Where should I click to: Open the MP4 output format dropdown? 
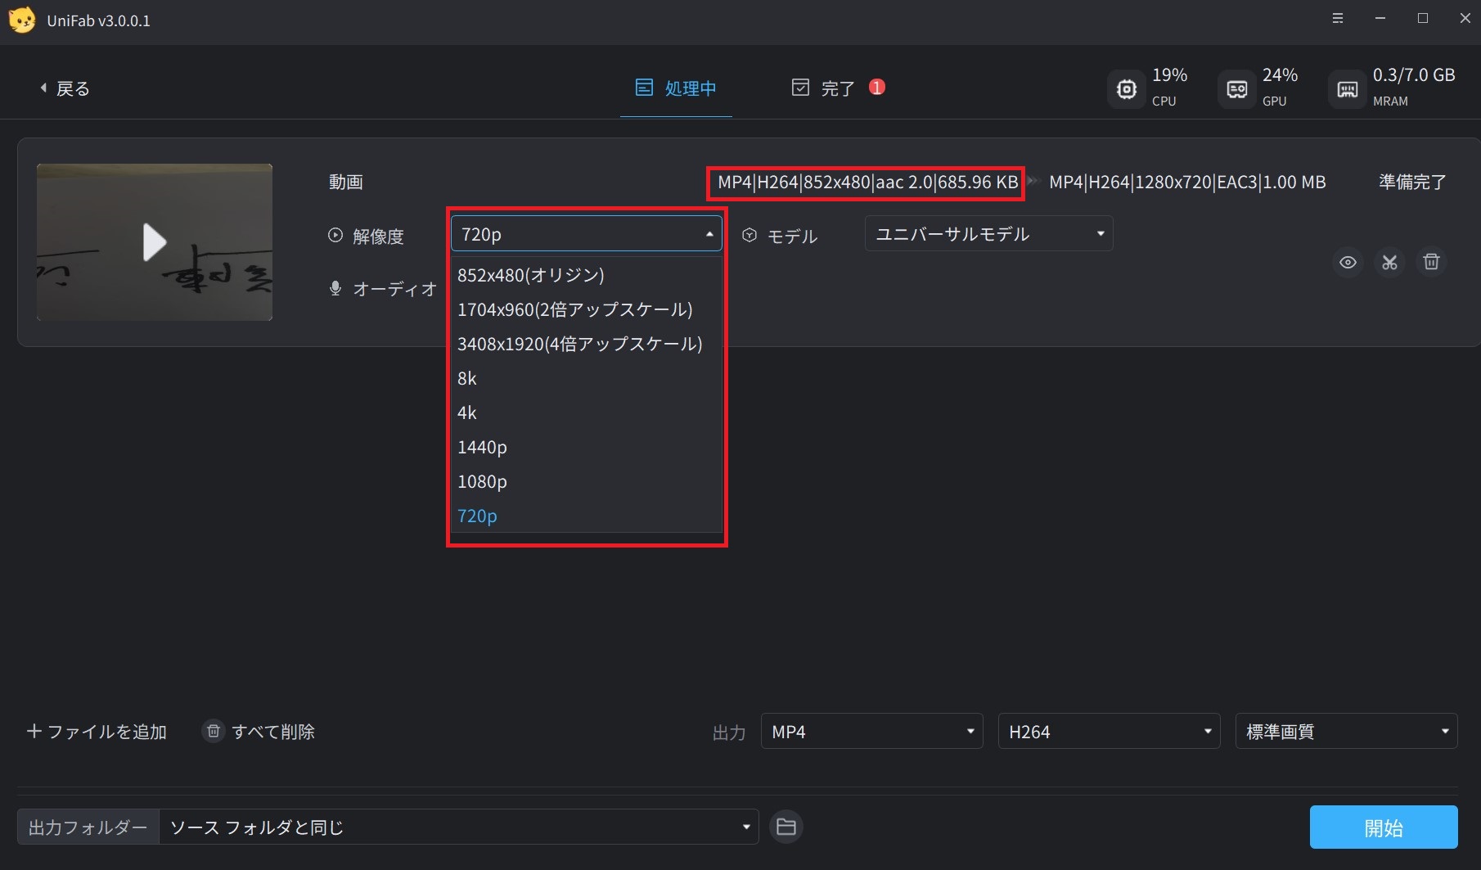872,732
